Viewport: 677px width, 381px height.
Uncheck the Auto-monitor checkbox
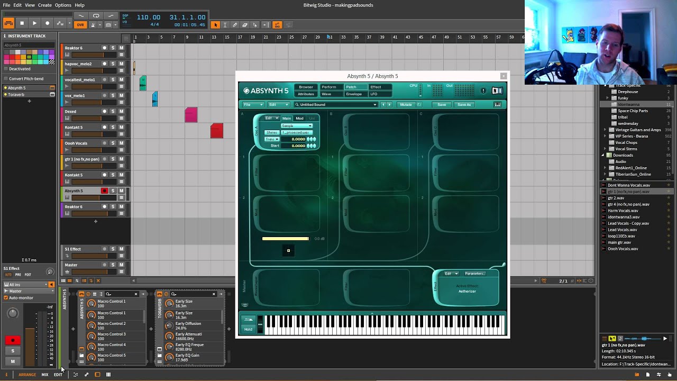tap(6, 297)
